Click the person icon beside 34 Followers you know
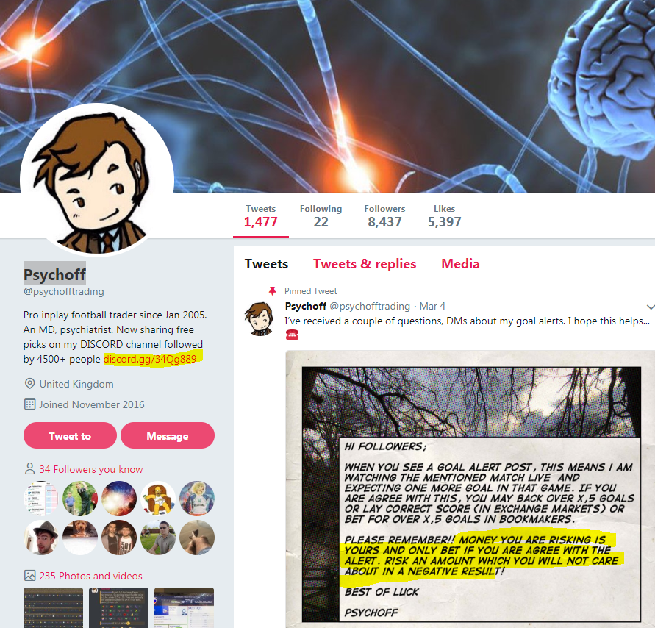This screenshot has height=628, width=655. click(29, 469)
